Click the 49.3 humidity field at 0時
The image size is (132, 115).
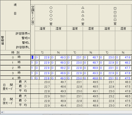61,57
